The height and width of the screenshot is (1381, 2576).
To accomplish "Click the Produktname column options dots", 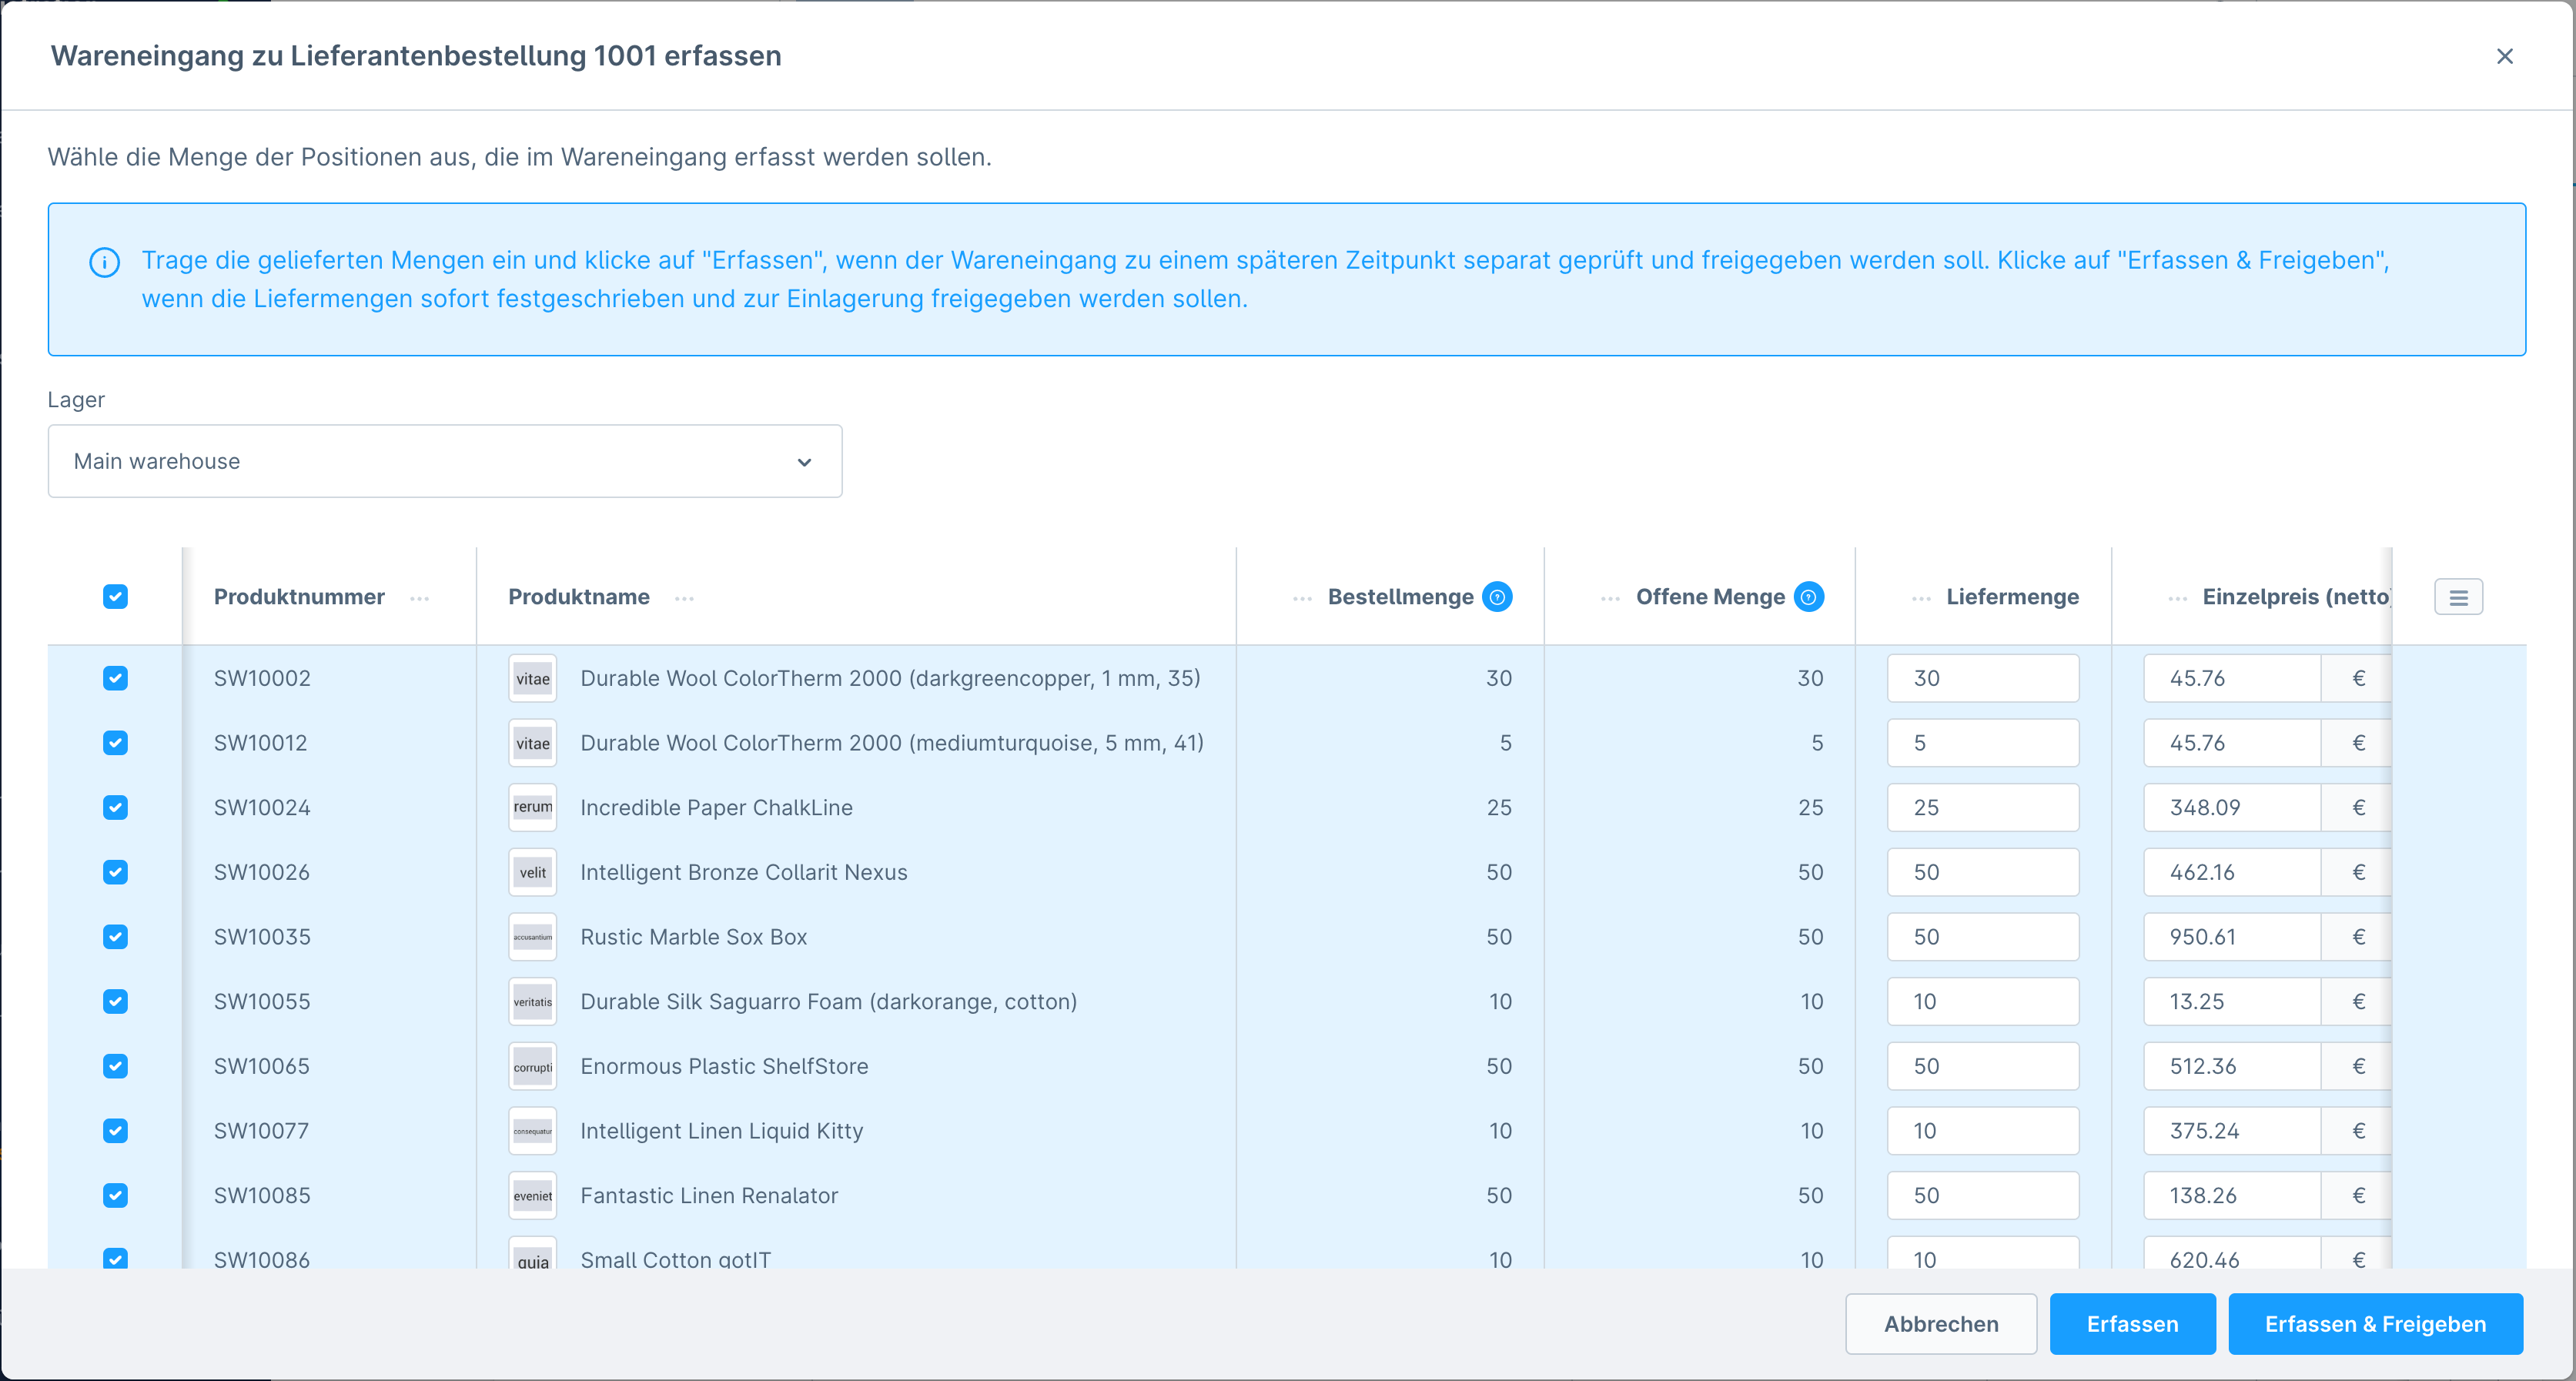I will point(684,598).
